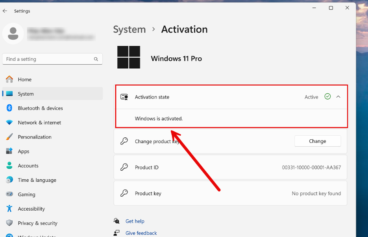Open Privacy & security settings
This screenshot has height=237, width=368.
tap(37, 223)
